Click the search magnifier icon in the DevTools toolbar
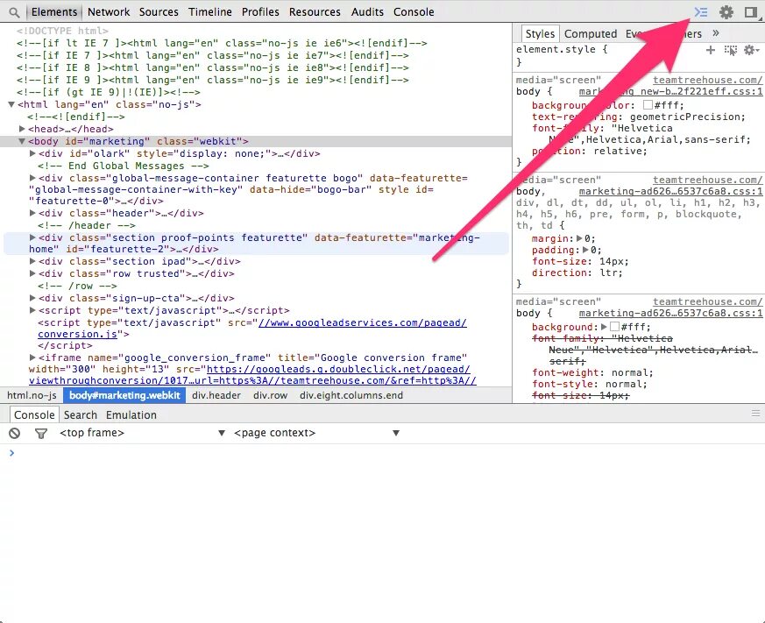 [x=15, y=11]
